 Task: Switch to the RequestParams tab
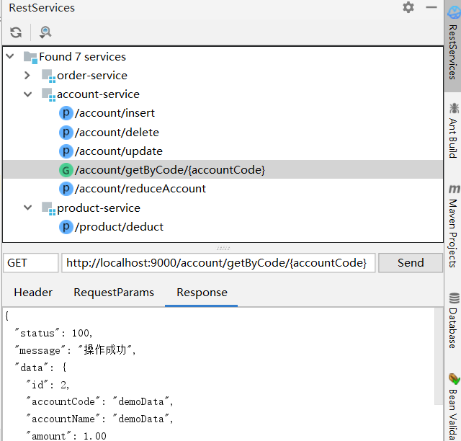[114, 293]
